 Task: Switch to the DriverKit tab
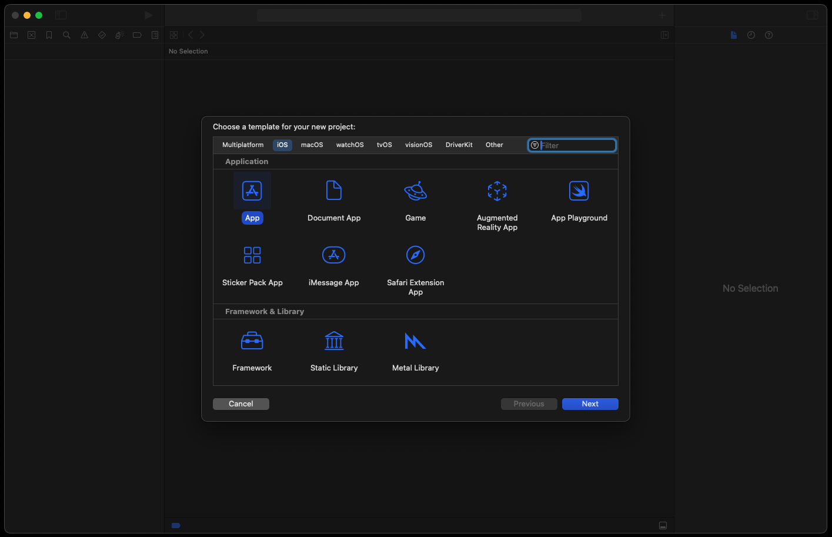tap(459, 145)
